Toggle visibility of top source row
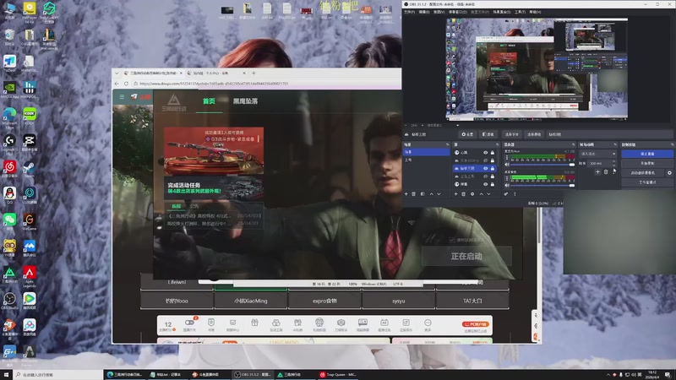 (485, 153)
